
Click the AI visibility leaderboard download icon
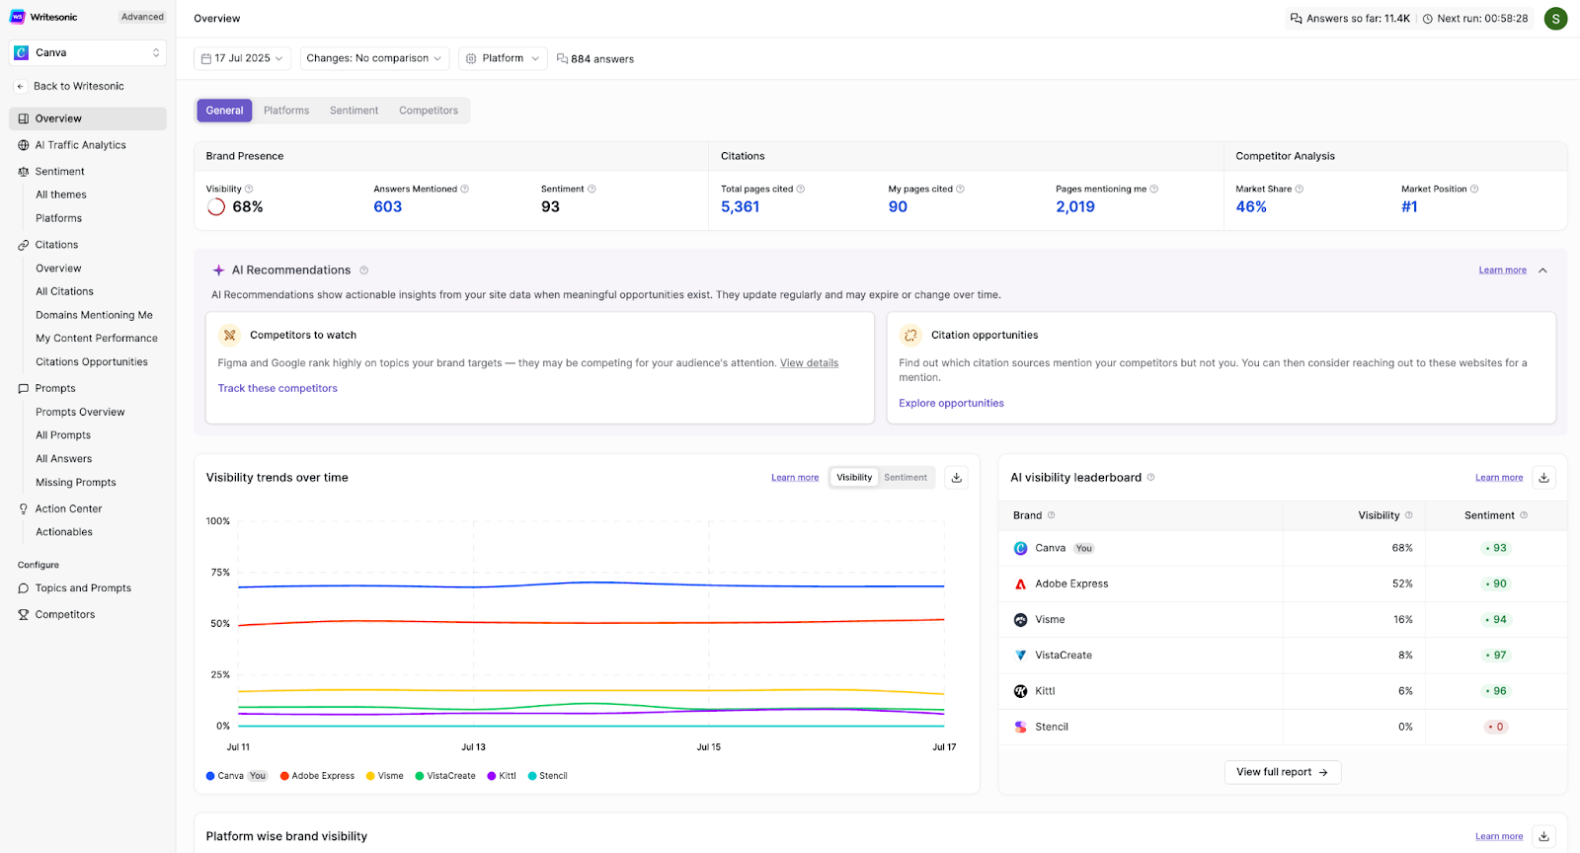click(1543, 478)
